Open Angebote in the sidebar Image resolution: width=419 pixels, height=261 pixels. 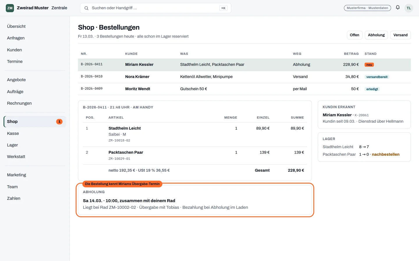tap(35, 80)
